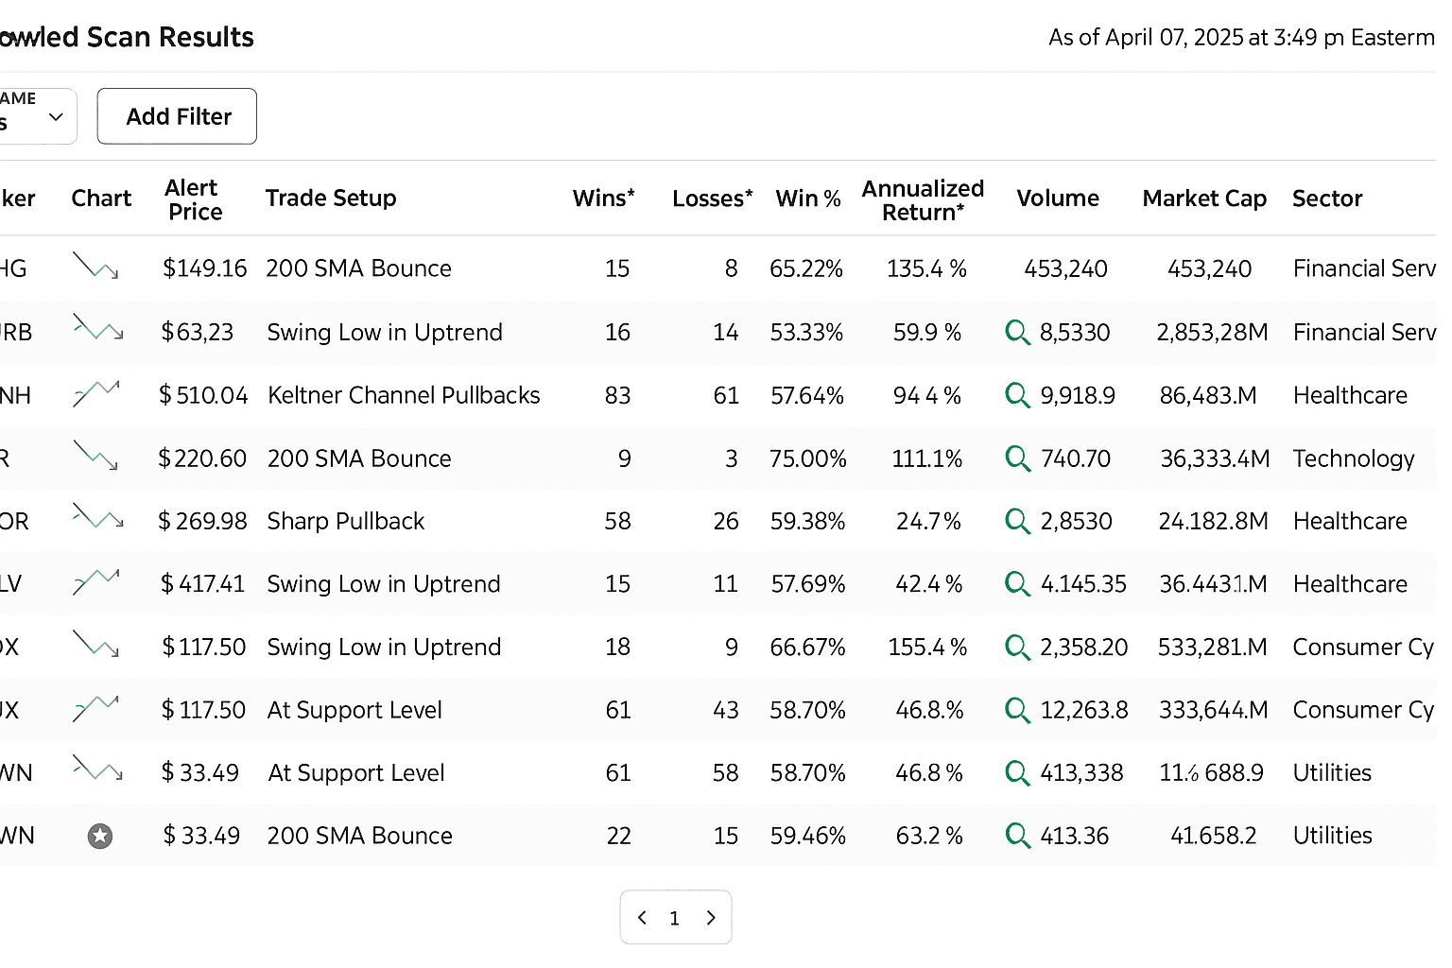This screenshot has height=968, width=1452.
Task: Sort by Annualized Return column header
Action: coord(923,200)
